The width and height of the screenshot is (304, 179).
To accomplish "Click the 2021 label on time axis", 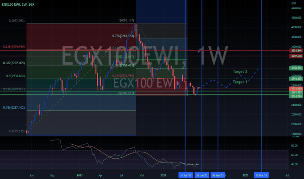I will pos(79,176).
